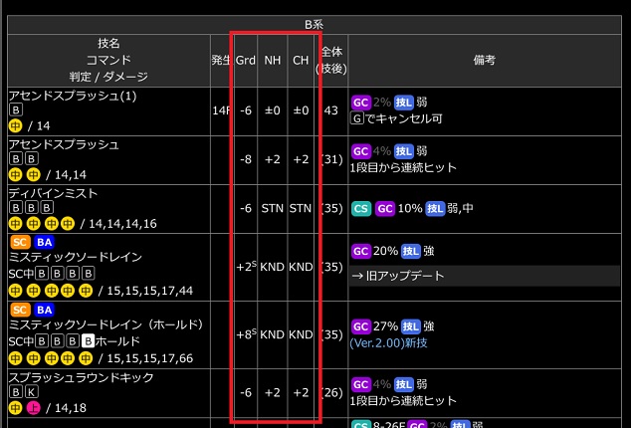Click the 技L badge in the スプラッシュラウンドキック row
Viewport: 631px width, 428px height.
click(x=405, y=383)
